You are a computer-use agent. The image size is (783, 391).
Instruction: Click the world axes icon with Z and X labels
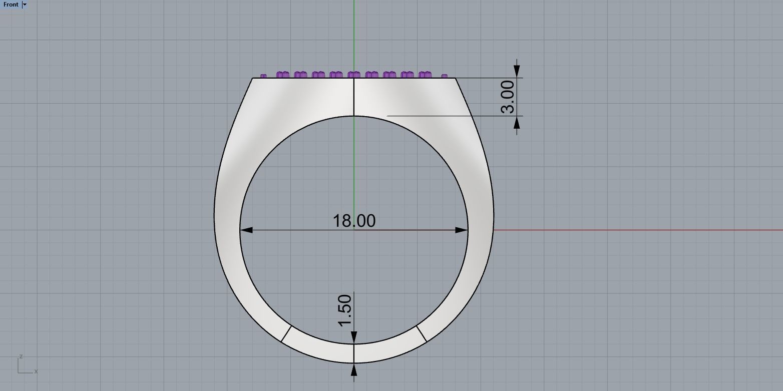(x=27, y=364)
